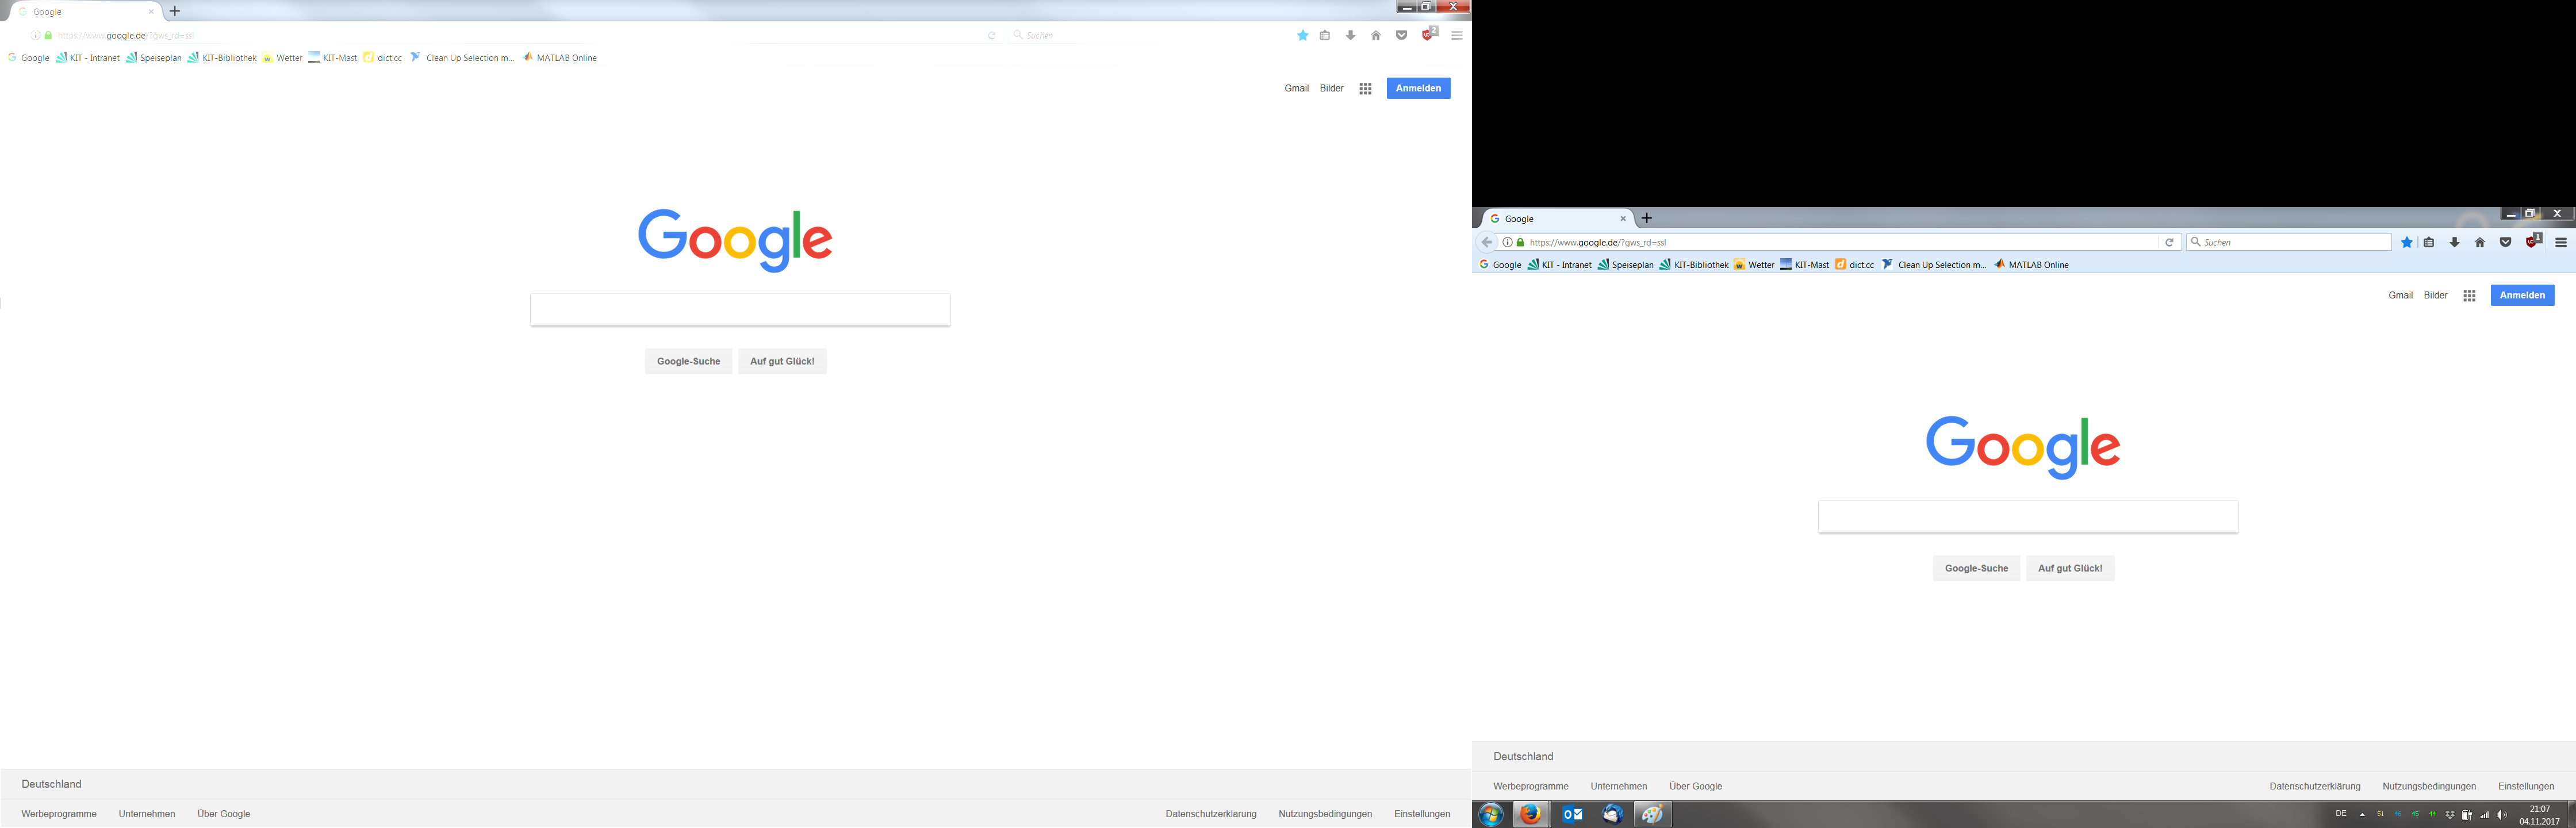Click Anmelden button in left Google page

(x=1418, y=88)
